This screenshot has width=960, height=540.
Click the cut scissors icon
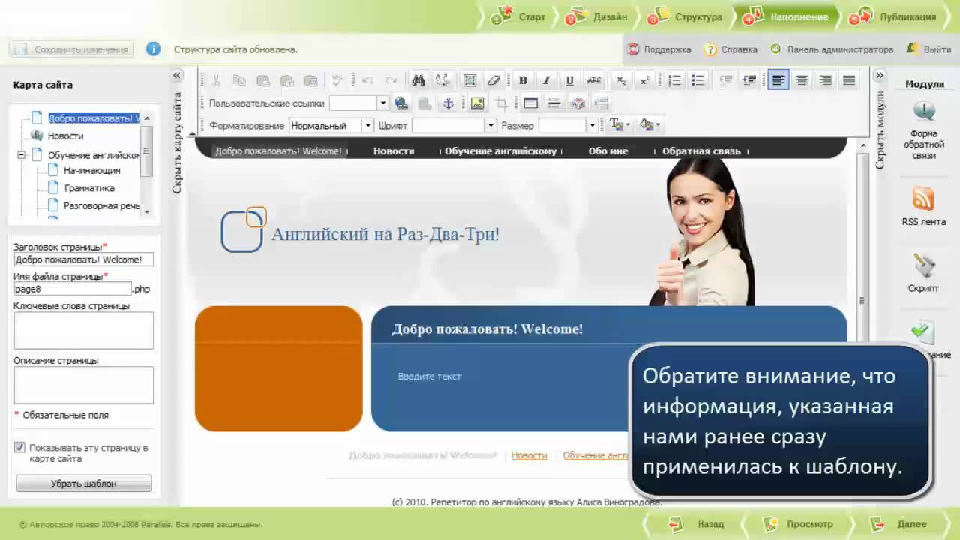point(216,80)
